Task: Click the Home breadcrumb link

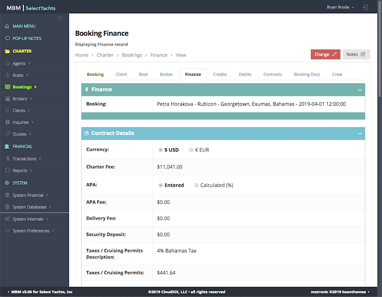Action: [82, 55]
